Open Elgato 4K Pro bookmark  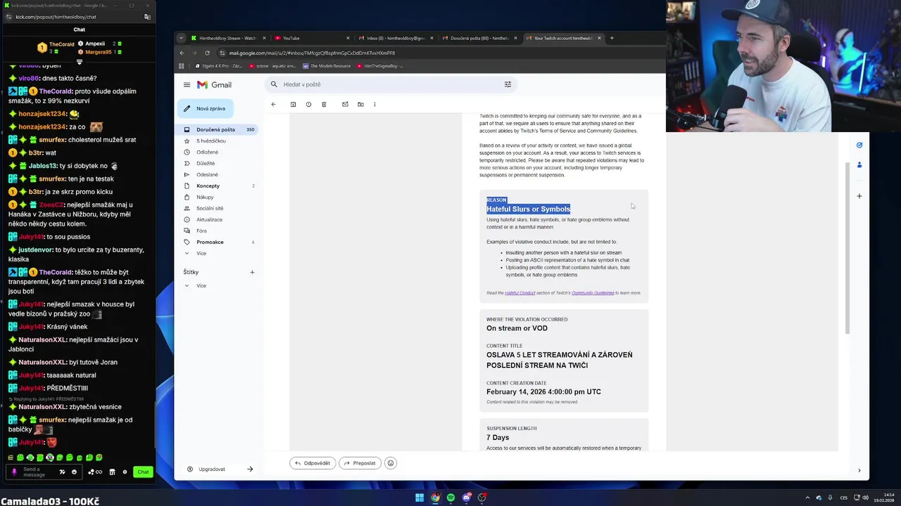pyautogui.click(x=219, y=66)
